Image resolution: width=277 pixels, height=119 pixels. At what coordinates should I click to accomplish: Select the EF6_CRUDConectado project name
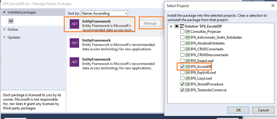(207, 49)
